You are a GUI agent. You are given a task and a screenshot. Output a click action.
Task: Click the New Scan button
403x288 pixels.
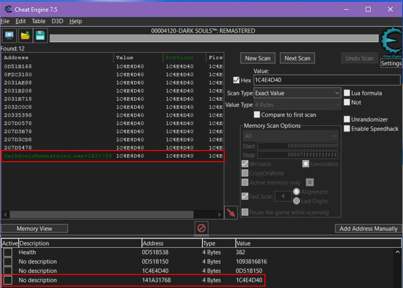(258, 58)
